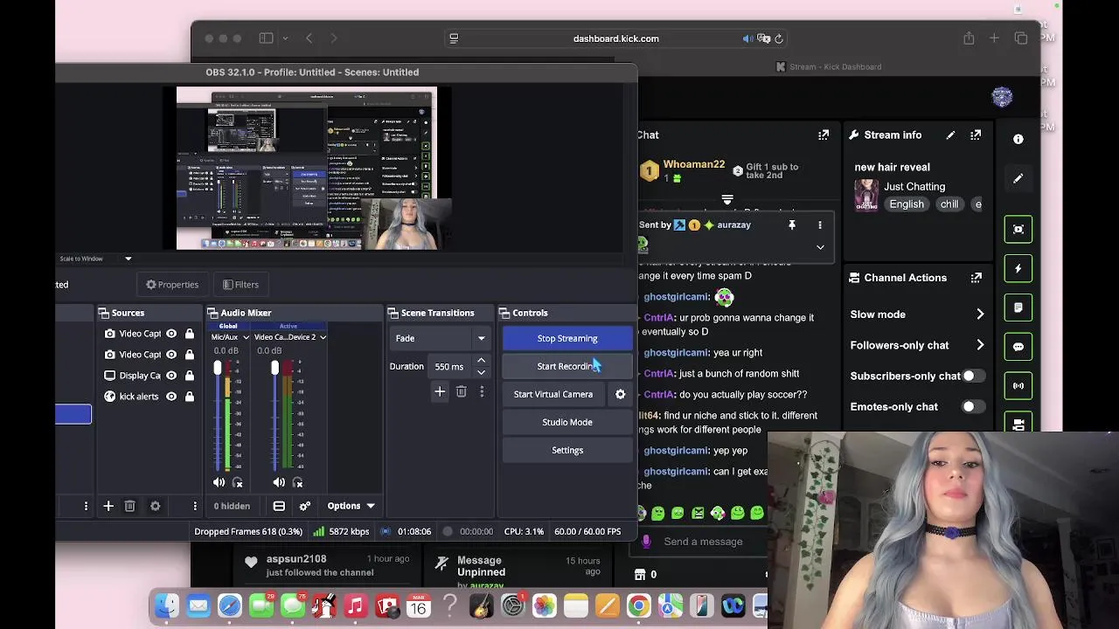The image size is (1119, 629).
Task: Mute the Video Capture Device 2 speaker icon
Action: [x=279, y=482]
